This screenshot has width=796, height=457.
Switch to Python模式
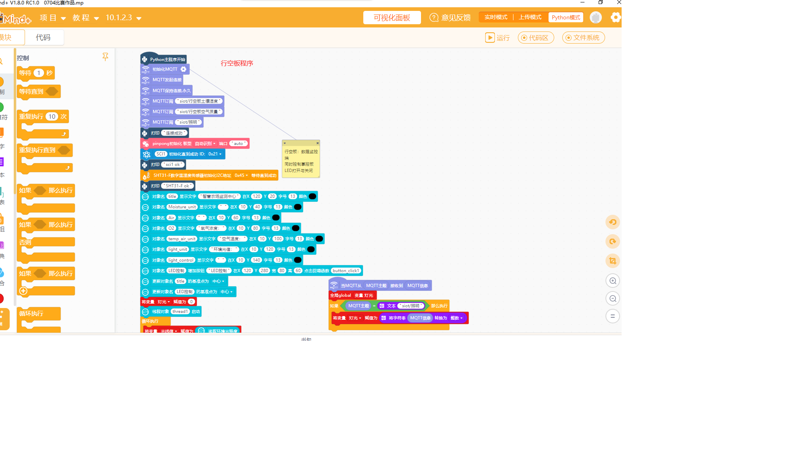point(566,17)
